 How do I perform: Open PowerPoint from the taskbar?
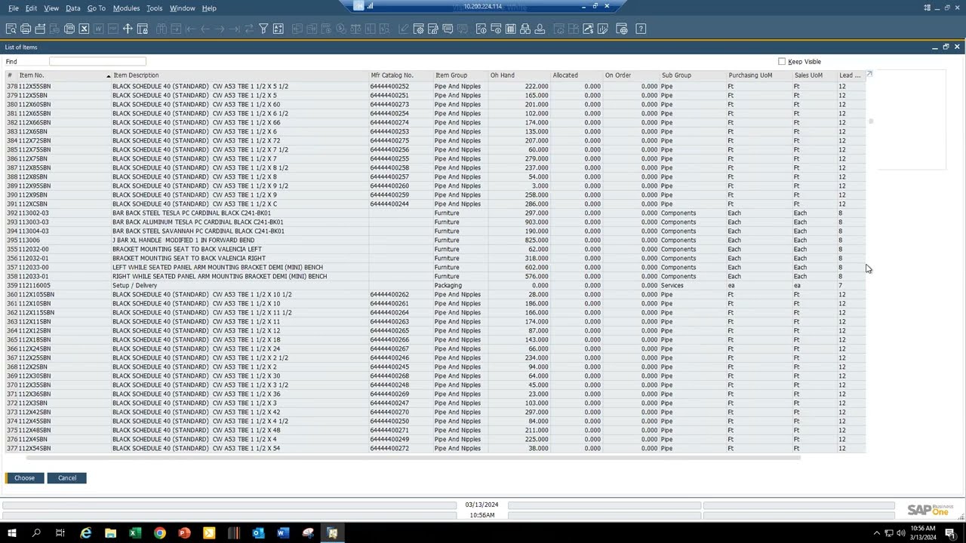point(184,533)
